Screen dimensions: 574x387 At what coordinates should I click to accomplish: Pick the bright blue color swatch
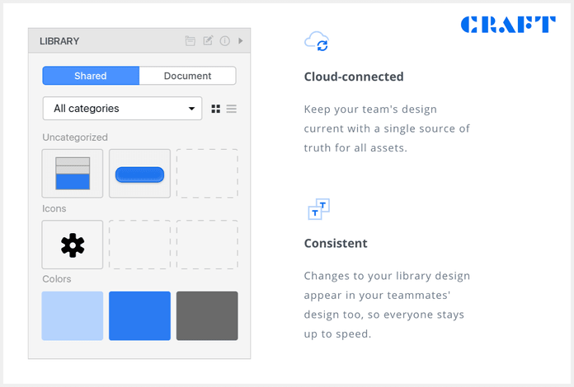(x=139, y=315)
